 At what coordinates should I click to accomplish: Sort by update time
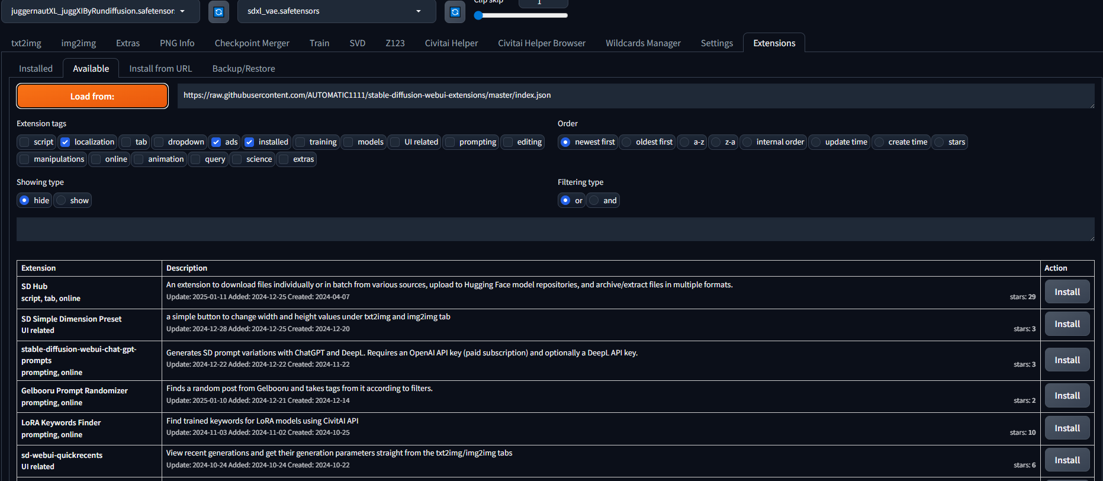(x=816, y=142)
